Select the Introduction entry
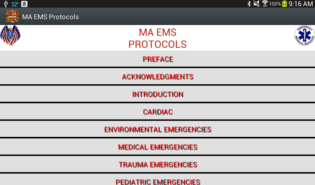Screen dimensions: 315x185 [x=157, y=95]
